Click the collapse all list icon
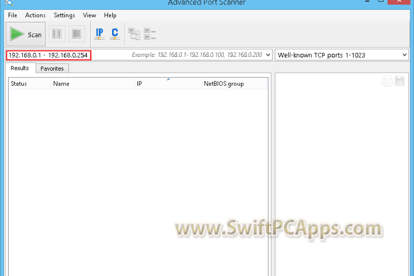 [149, 34]
